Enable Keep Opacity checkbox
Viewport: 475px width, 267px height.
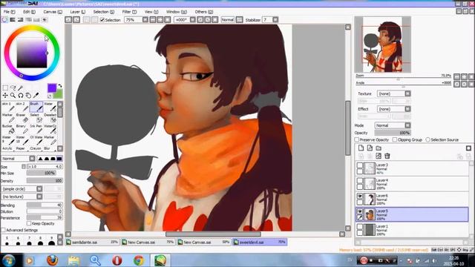[x=29, y=223]
